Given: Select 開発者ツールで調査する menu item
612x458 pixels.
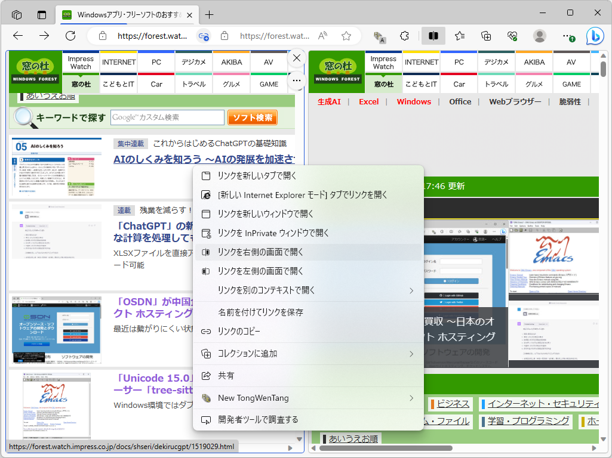Looking at the screenshot, I should 308,420.
